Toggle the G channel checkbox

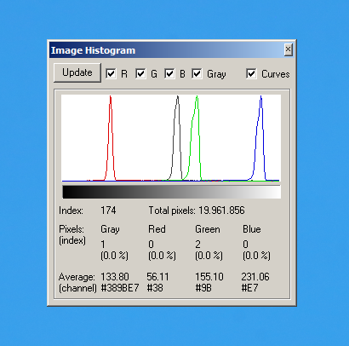point(140,74)
